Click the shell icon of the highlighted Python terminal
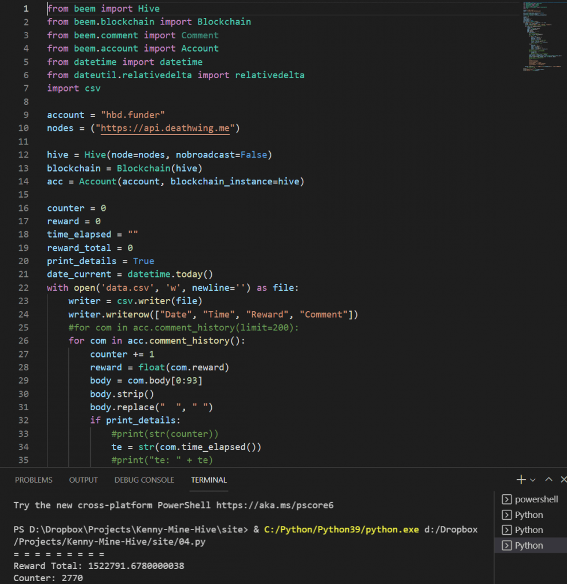This screenshot has width=567, height=584. (508, 545)
